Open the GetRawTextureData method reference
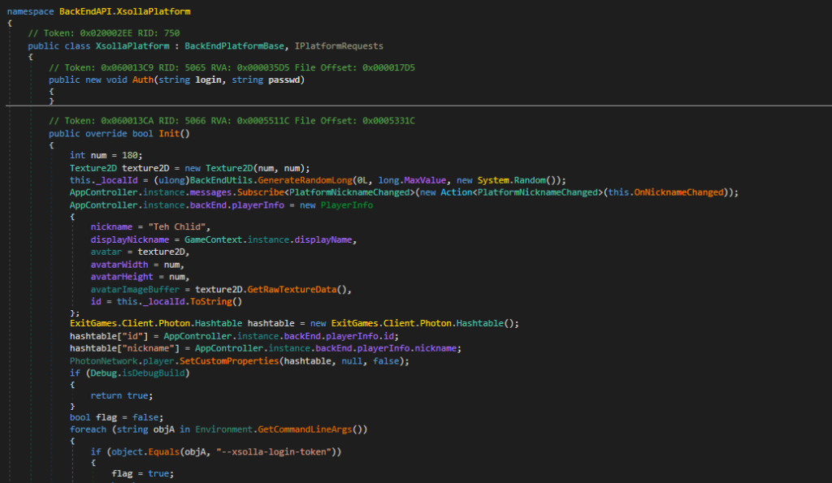Screen dimensions: 832x483 (x=292, y=289)
